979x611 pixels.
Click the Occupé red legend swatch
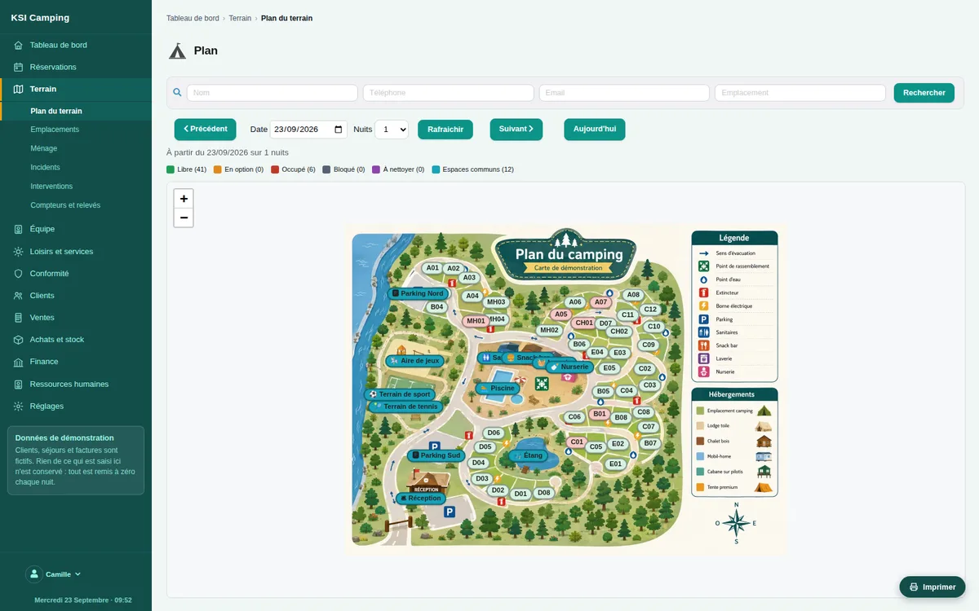tap(275, 169)
